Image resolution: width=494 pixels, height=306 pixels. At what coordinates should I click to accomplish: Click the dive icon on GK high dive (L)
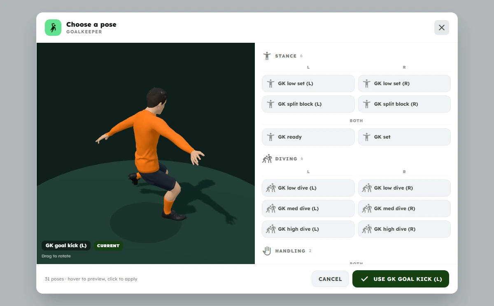click(270, 229)
